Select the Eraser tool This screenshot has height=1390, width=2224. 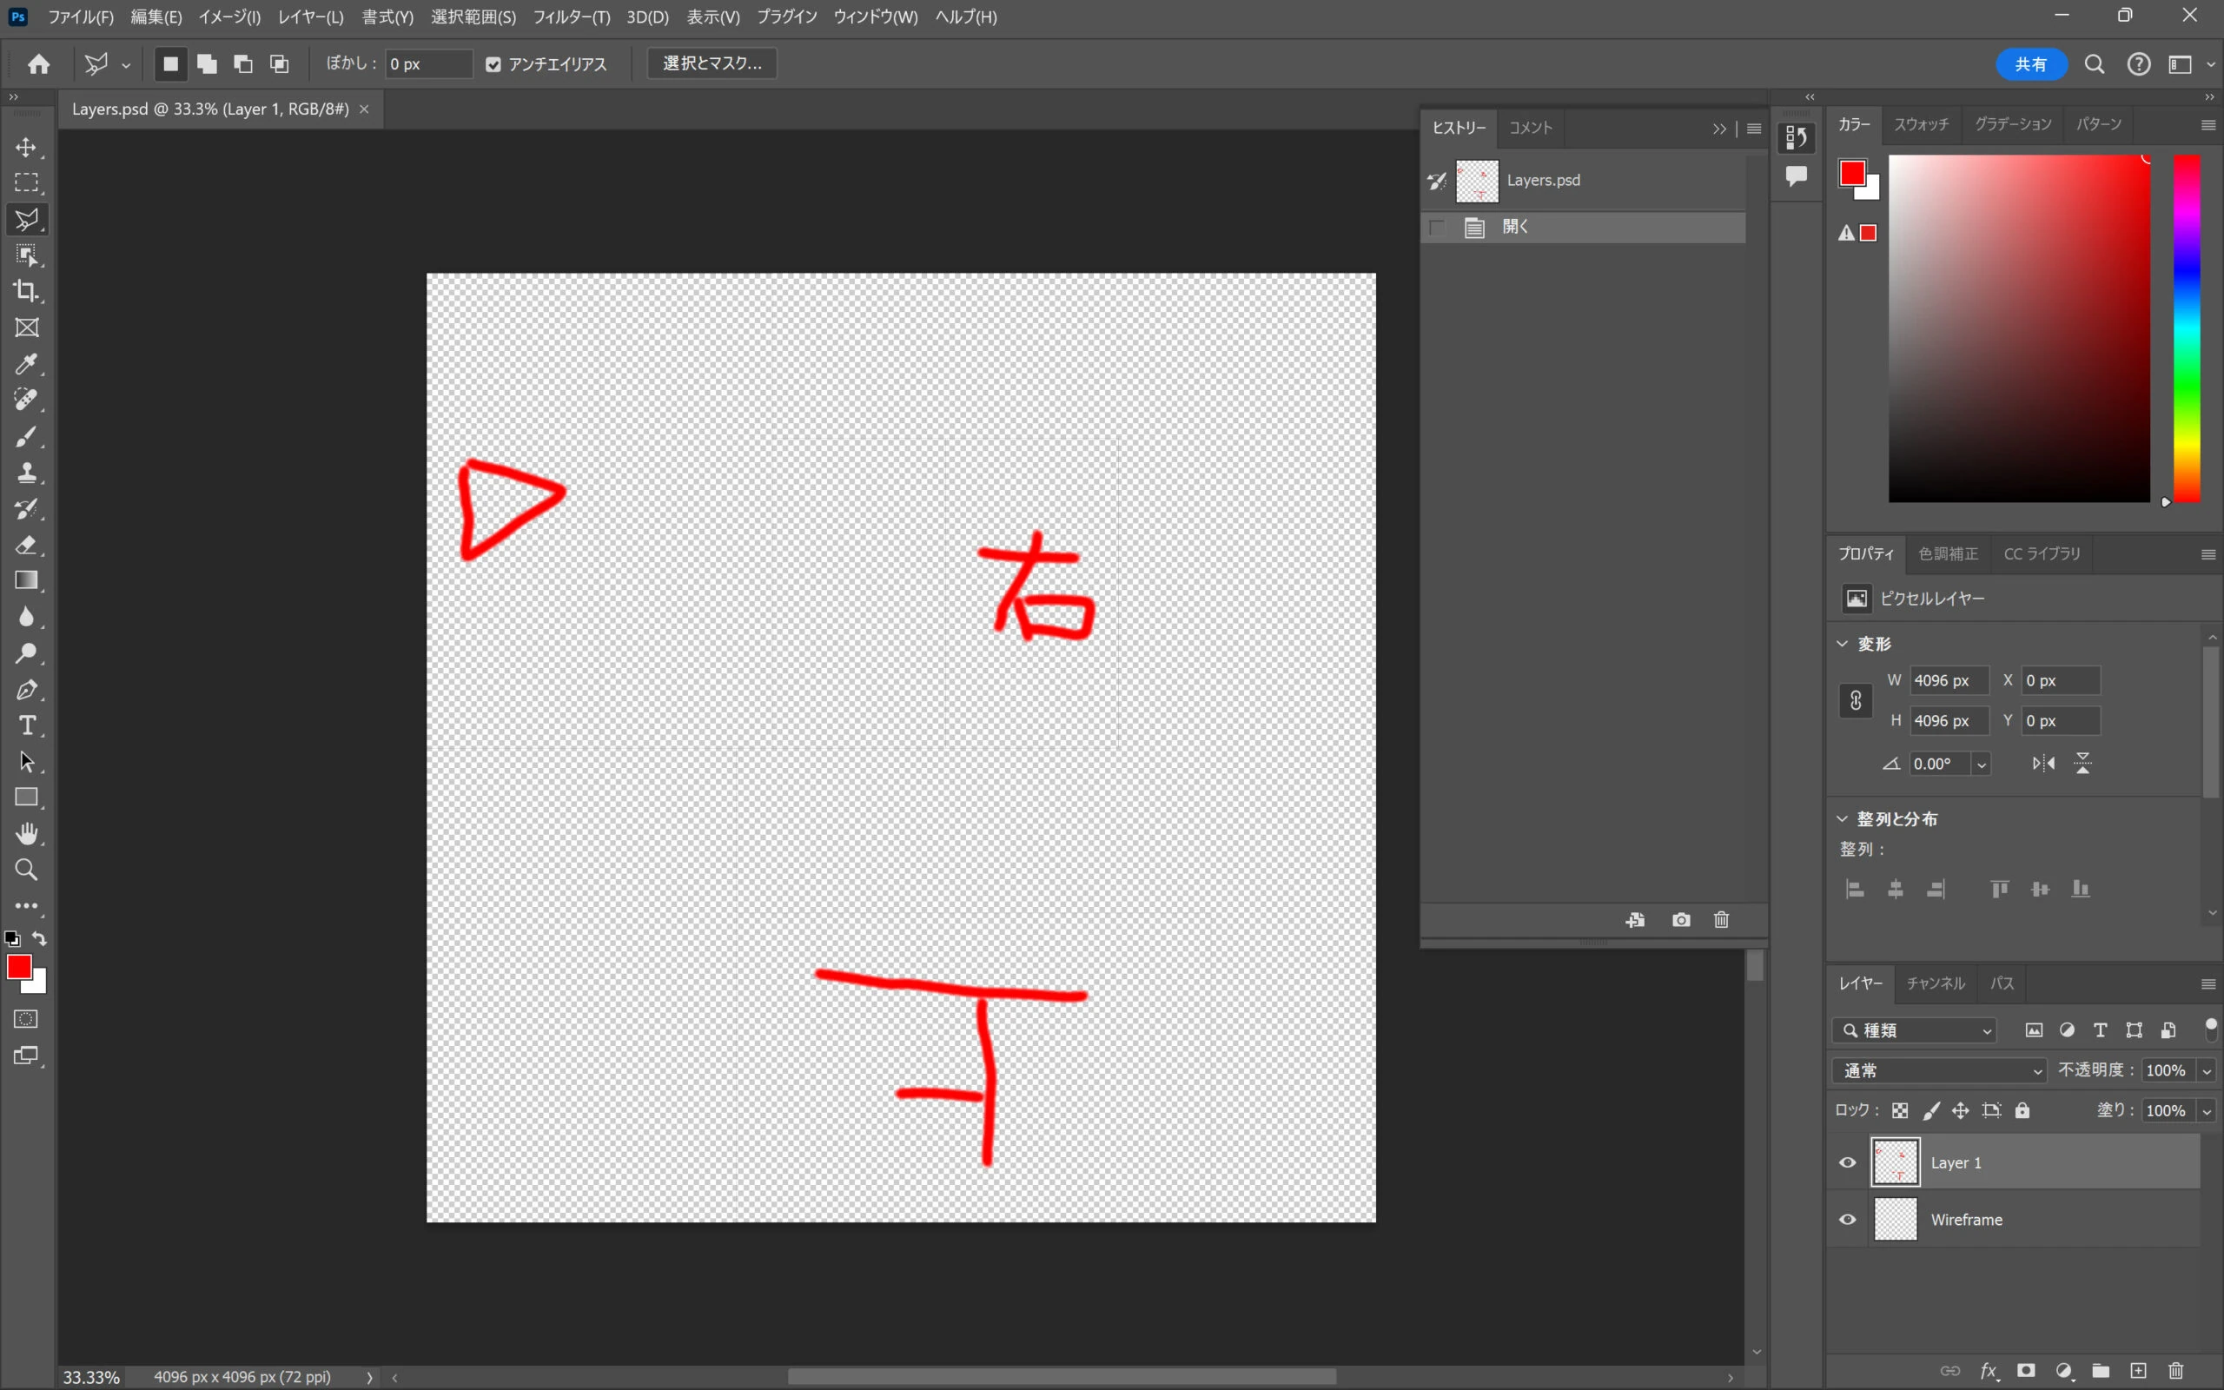pos(26,546)
